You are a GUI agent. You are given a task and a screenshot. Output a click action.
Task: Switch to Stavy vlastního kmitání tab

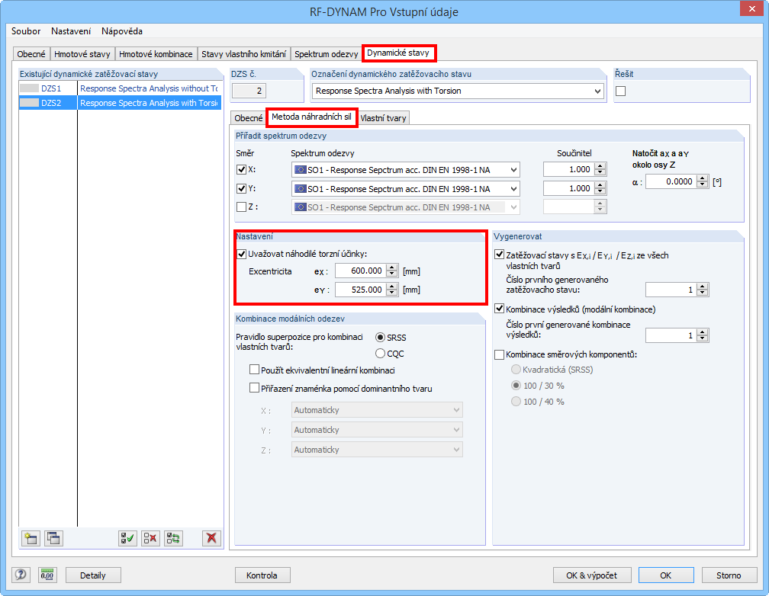tap(244, 54)
